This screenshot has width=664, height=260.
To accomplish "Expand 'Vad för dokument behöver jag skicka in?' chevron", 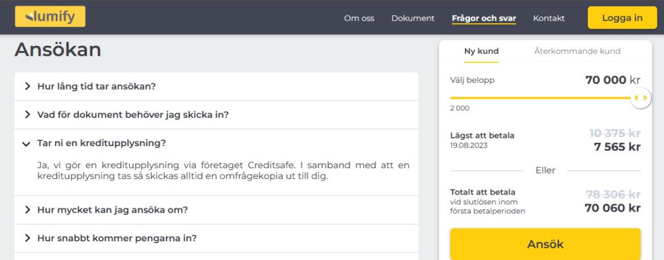I will [27, 115].
